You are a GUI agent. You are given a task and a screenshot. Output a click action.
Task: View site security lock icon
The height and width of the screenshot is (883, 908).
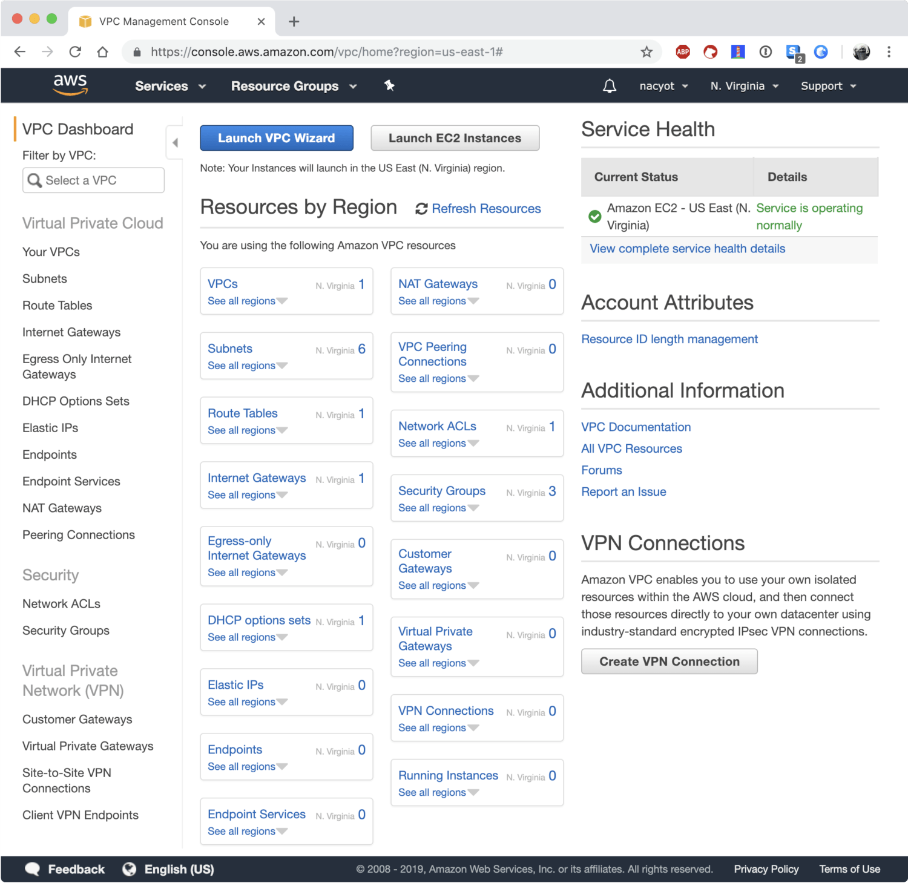pyautogui.click(x=137, y=52)
